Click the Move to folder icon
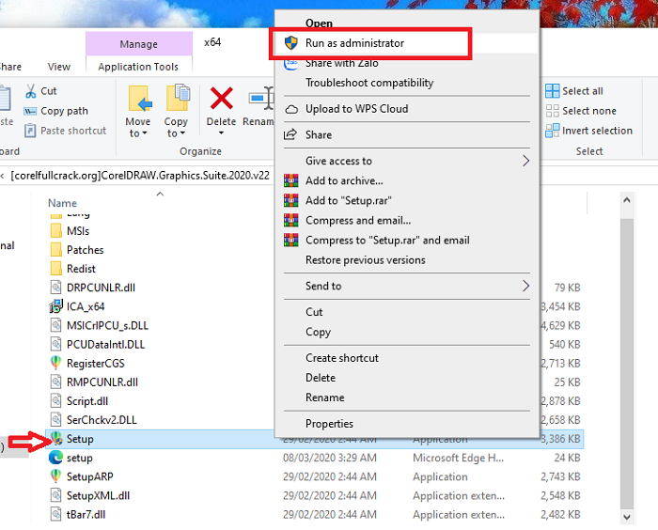 coord(138,100)
